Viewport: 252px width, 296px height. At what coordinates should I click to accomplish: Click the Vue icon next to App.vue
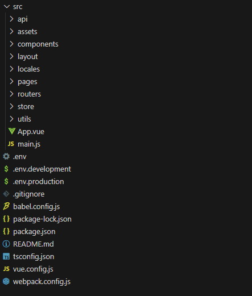pyautogui.click(x=12, y=131)
